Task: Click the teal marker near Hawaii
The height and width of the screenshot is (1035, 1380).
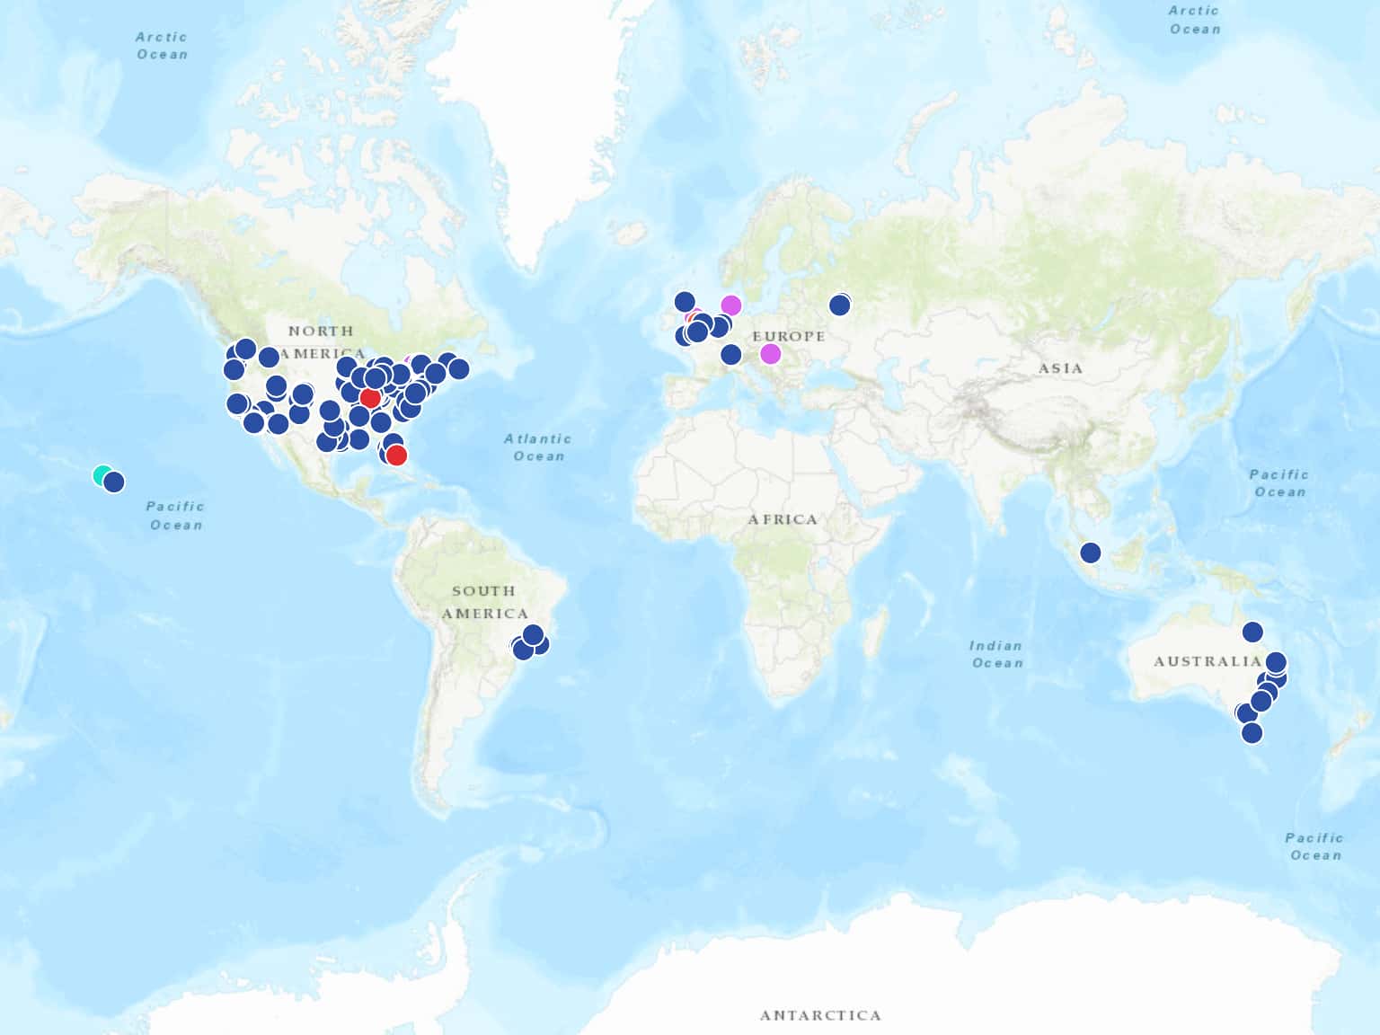Action: tap(102, 474)
